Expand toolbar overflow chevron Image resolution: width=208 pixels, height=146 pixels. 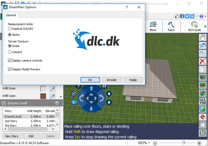[x=205, y=26]
